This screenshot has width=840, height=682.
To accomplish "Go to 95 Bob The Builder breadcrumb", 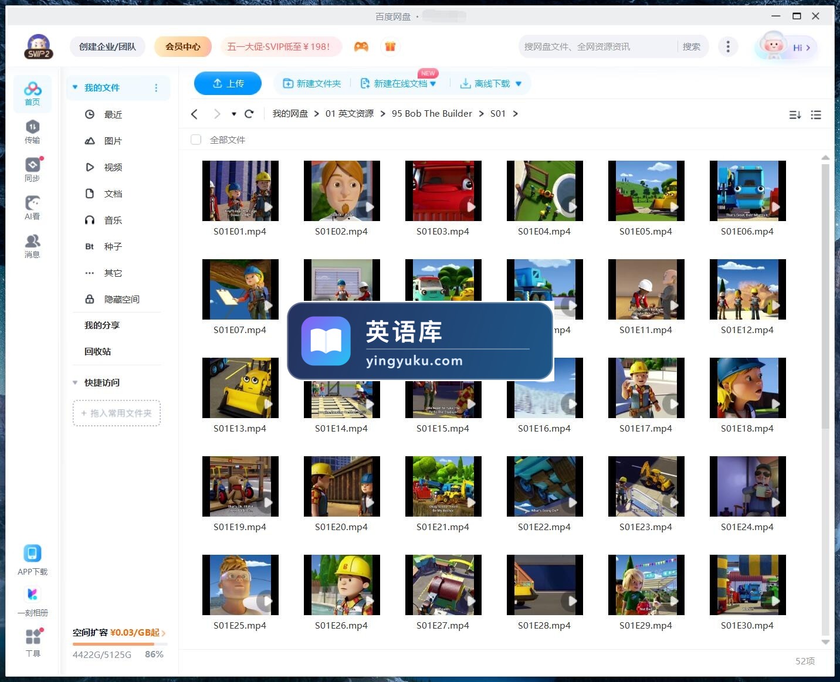I will (432, 114).
